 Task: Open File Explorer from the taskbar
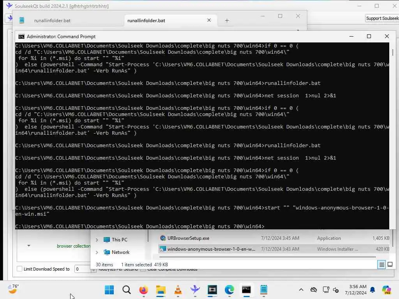(161, 290)
